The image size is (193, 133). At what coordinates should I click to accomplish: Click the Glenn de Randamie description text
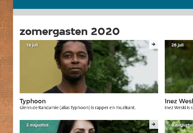[78, 108]
